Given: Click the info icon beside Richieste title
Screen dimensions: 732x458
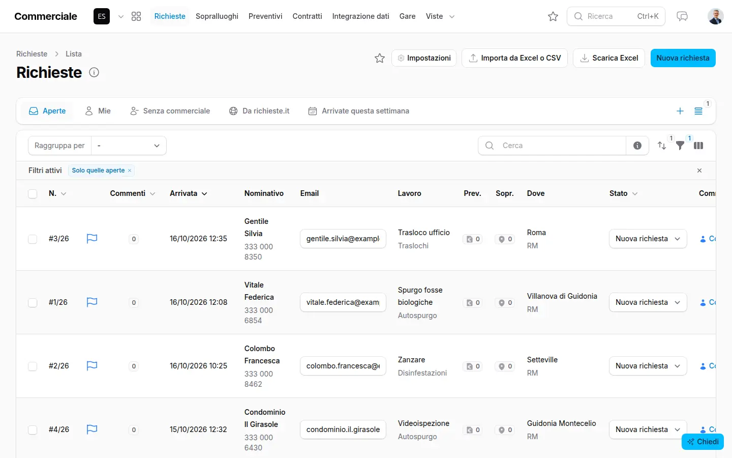Looking at the screenshot, I should click(94, 72).
